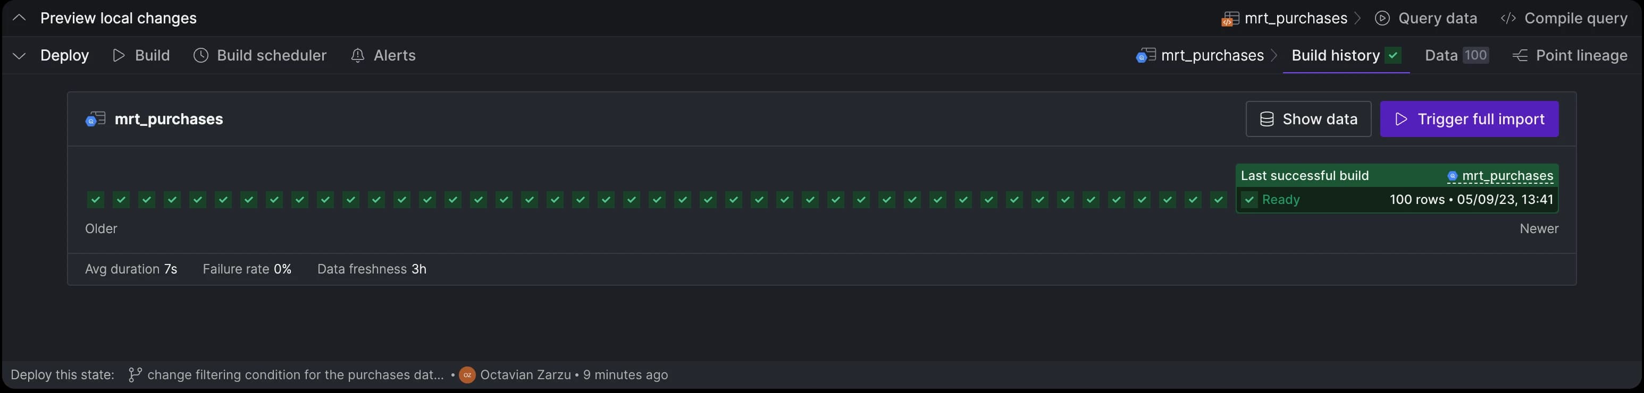Select the newest build checkmark before the tooltip
1644x393 pixels.
tap(1218, 199)
